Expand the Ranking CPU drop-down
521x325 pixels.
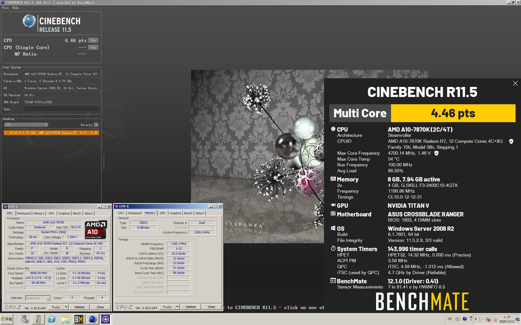pyautogui.click(x=26, y=125)
